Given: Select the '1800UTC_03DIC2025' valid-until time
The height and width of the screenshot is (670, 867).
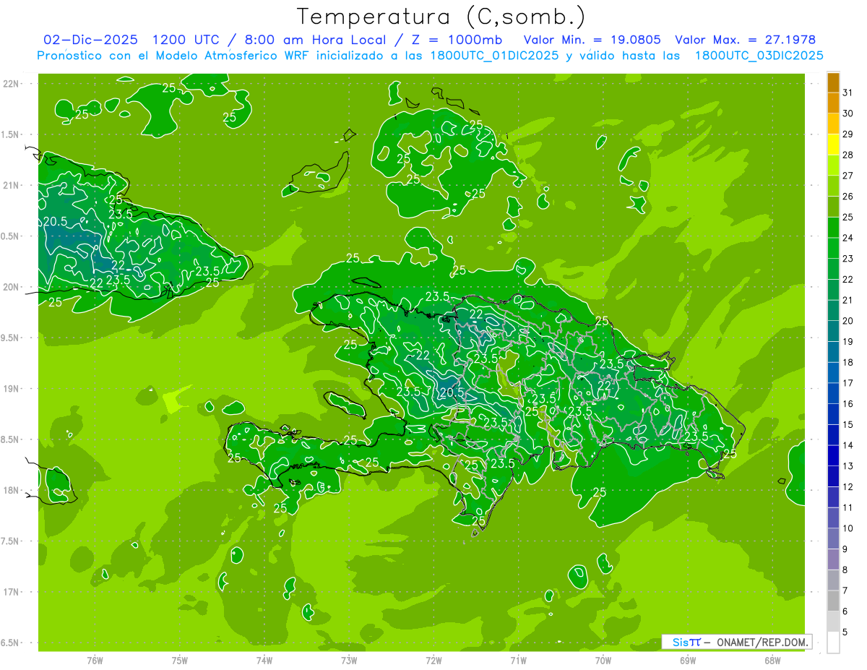Looking at the screenshot, I should click(759, 56).
